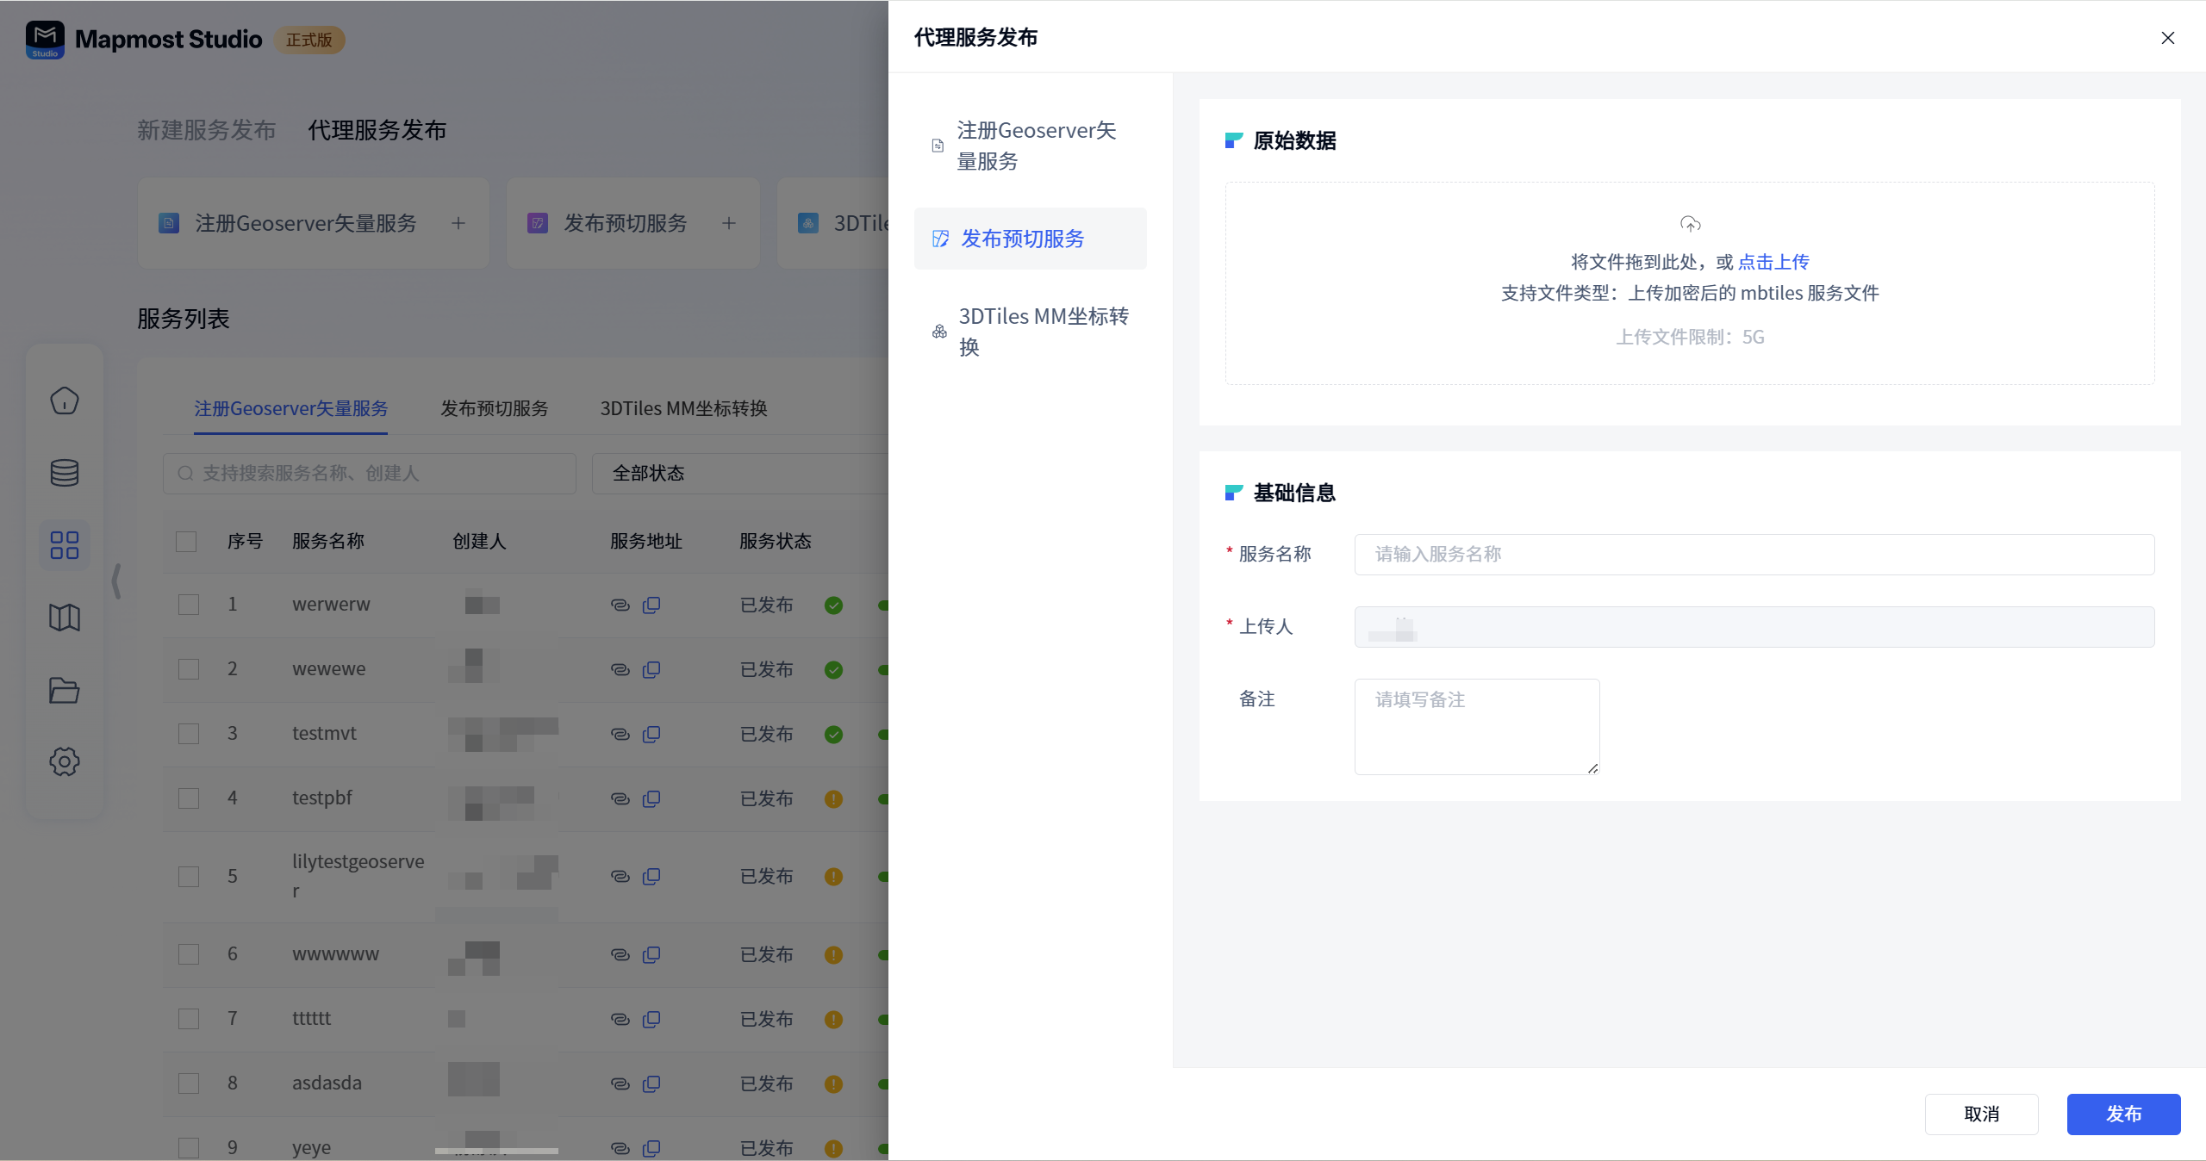Click the cloud upload icon
The width and height of the screenshot is (2206, 1161).
click(x=1690, y=224)
